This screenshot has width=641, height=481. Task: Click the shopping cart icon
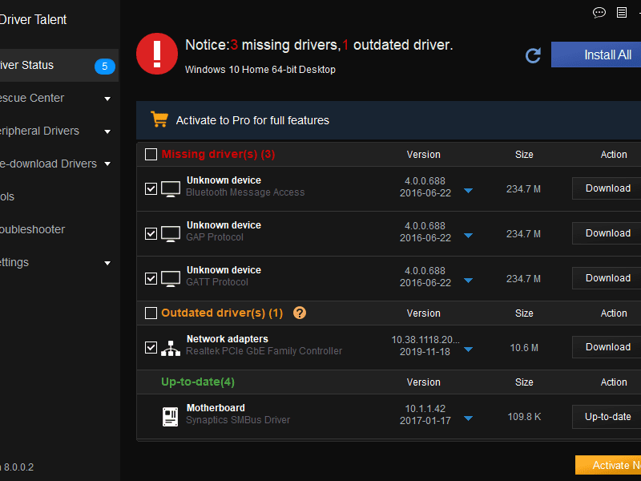(x=159, y=119)
